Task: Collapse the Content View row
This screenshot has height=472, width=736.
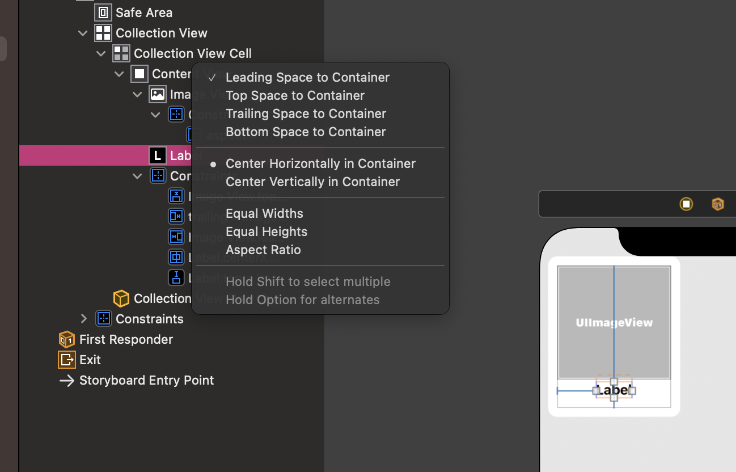Action: point(119,74)
